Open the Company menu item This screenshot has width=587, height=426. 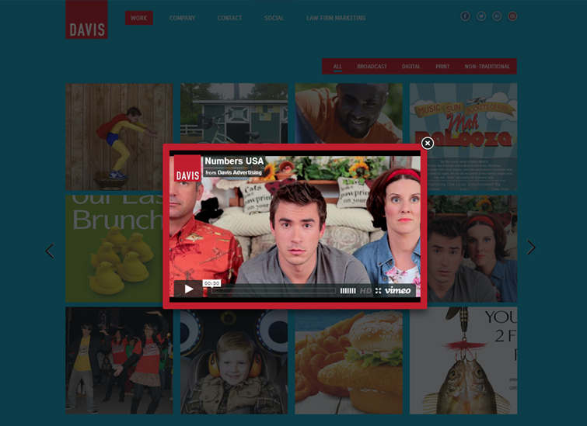pyautogui.click(x=182, y=18)
